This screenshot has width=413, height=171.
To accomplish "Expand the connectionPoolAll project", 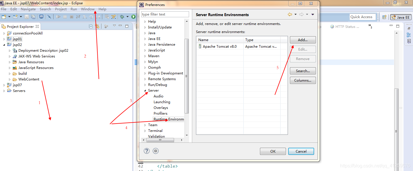I will tap(4, 33).
